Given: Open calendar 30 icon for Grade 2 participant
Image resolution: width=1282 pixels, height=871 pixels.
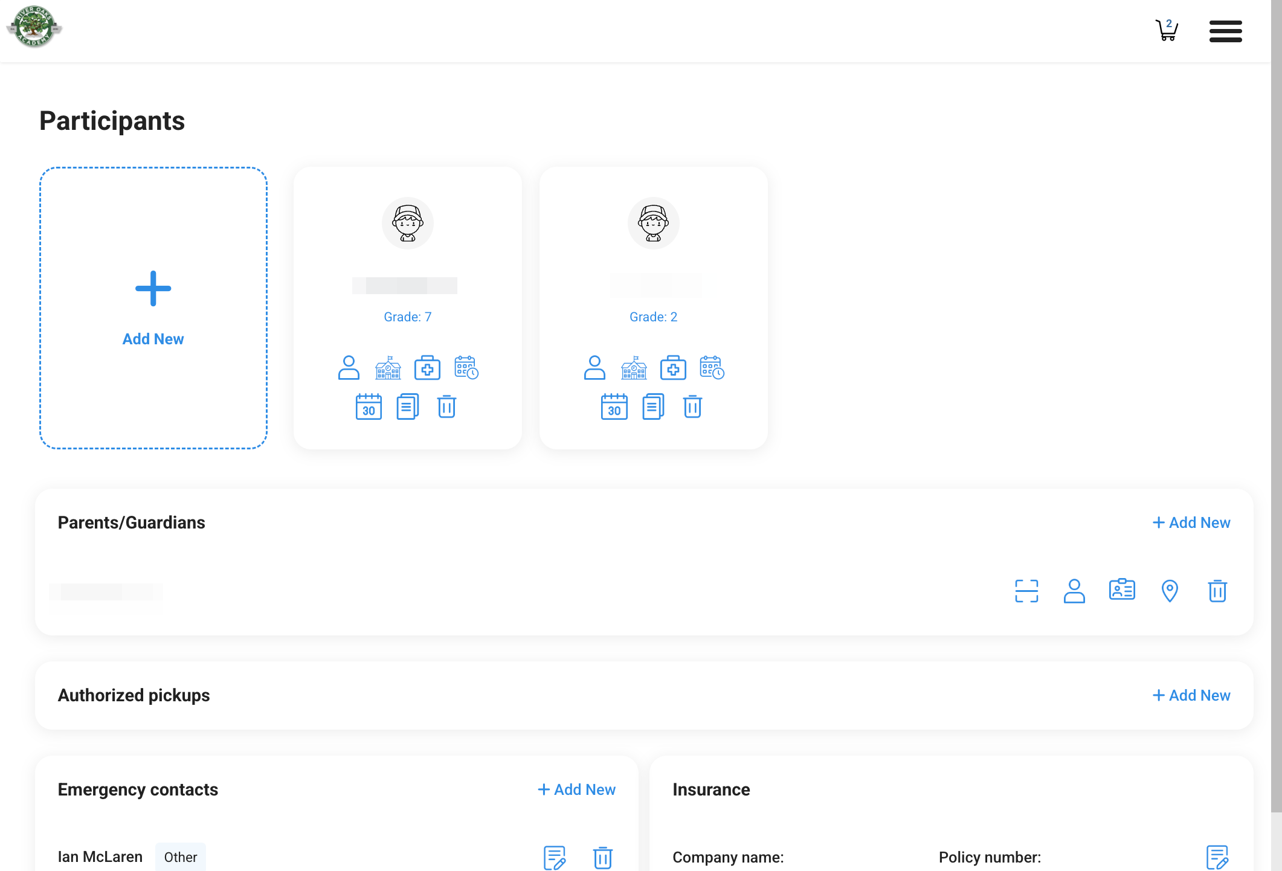Looking at the screenshot, I should tap(614, 407).
